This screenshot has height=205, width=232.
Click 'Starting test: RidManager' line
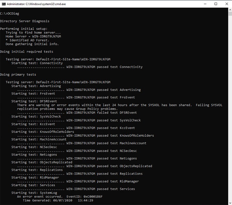35,178
